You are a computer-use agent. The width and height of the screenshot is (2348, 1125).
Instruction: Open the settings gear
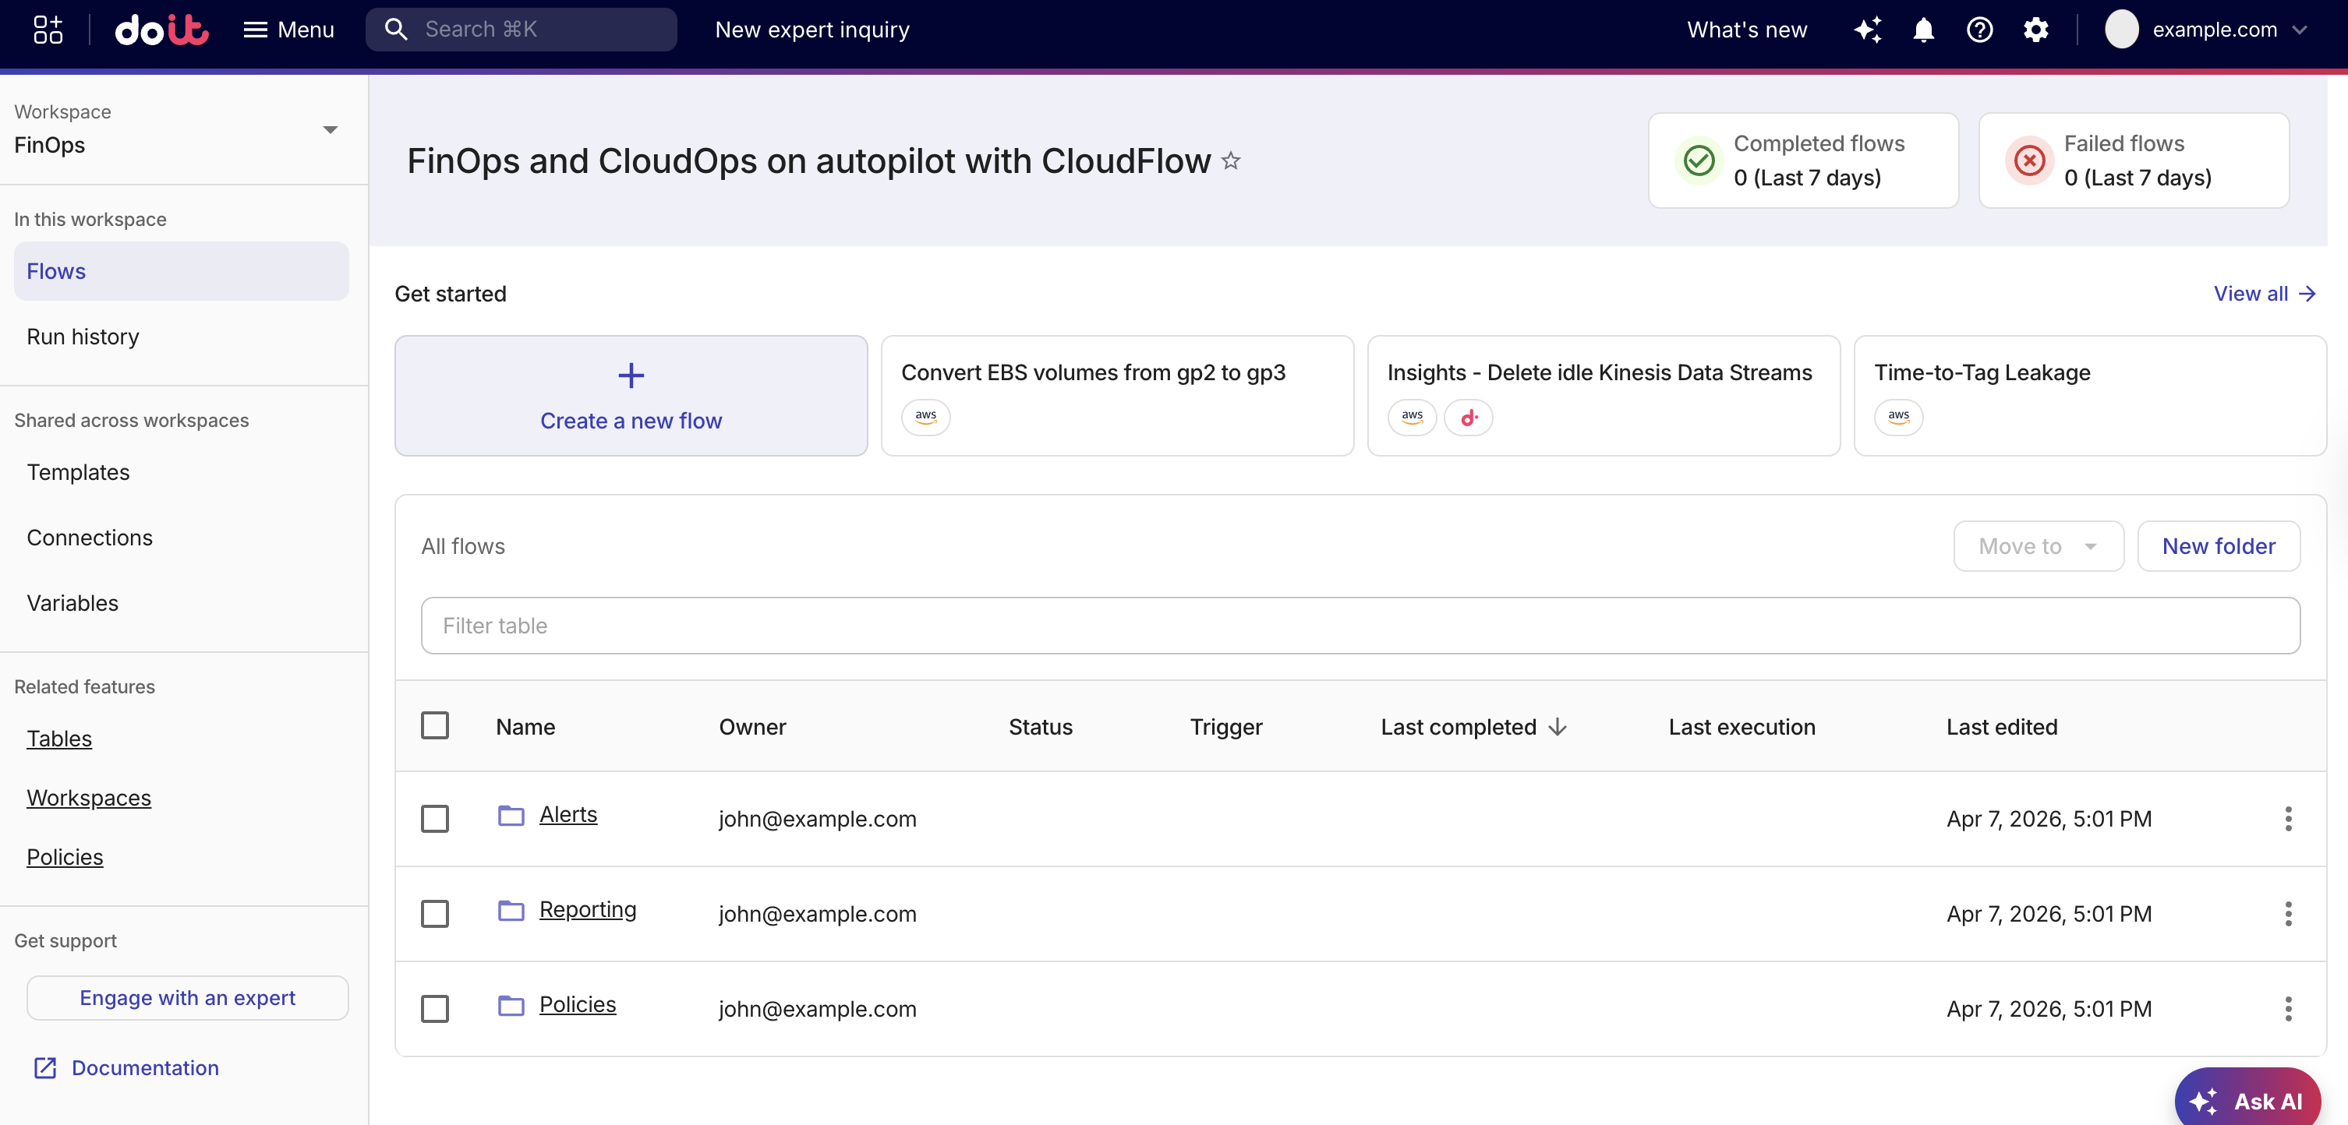click(2035, 29)
